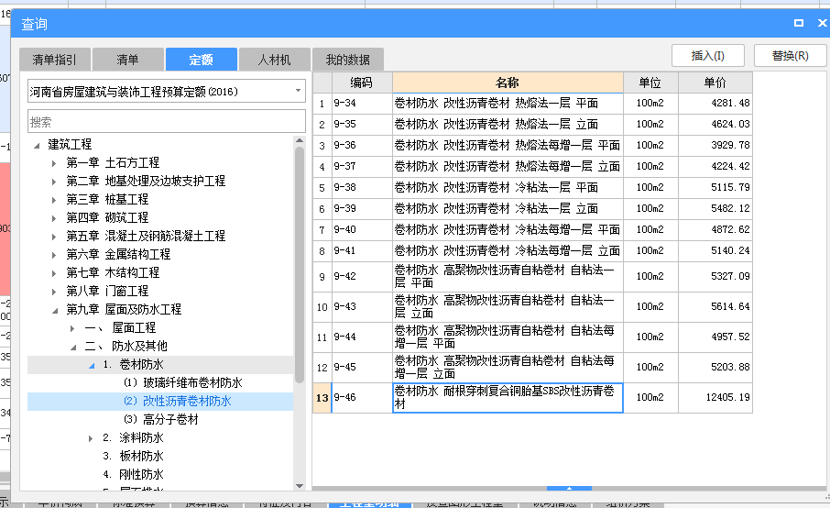Select row code 9-45

coord(362,367)
